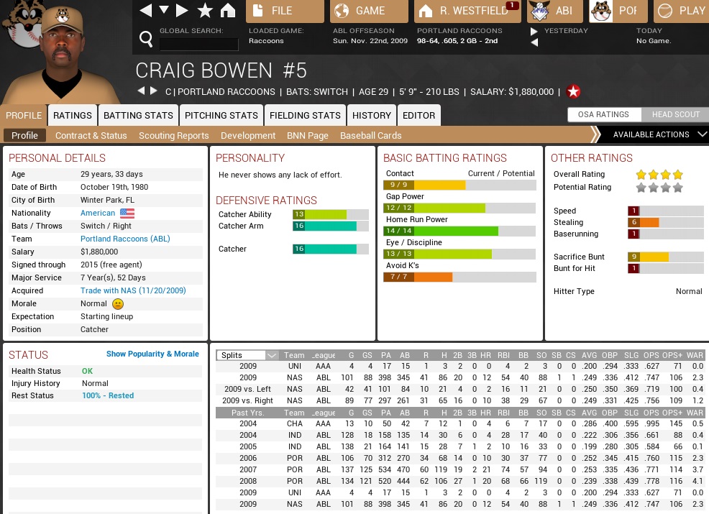Click the Global Search input field
This screenshot has height=514, width=709.
point(198,44)
